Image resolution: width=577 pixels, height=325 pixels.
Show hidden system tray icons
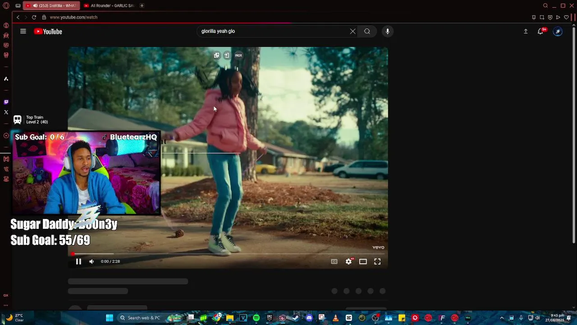(x=502, y=318)
